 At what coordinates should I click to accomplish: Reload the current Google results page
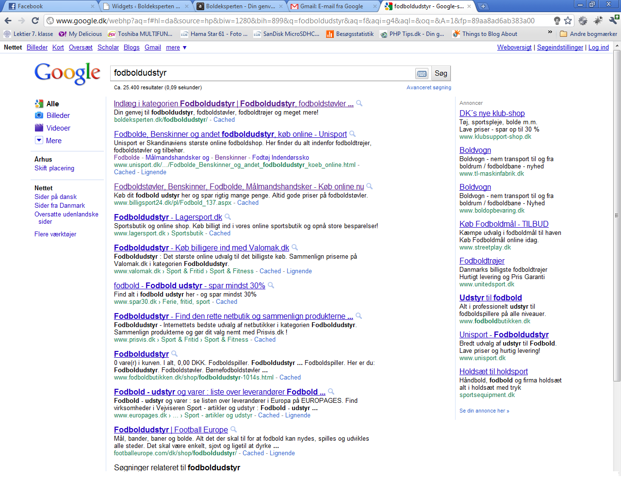click(x=35, y=20)
